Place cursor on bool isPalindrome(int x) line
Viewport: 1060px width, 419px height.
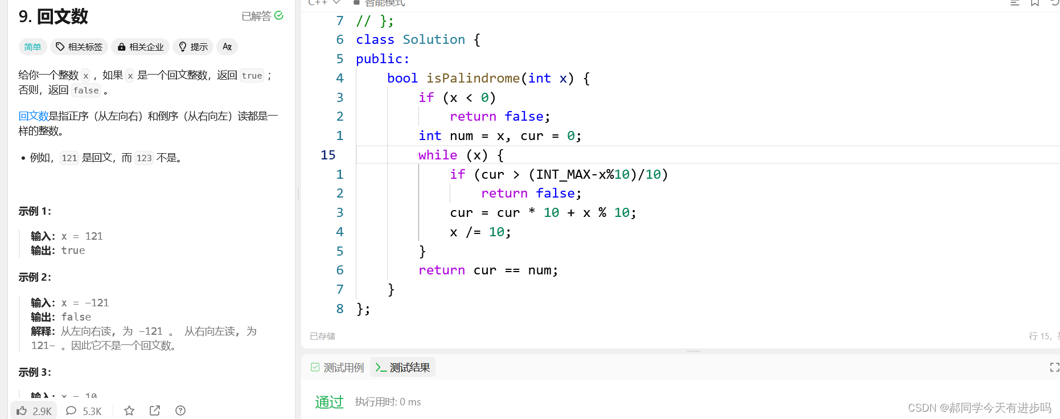pos(488,79)
